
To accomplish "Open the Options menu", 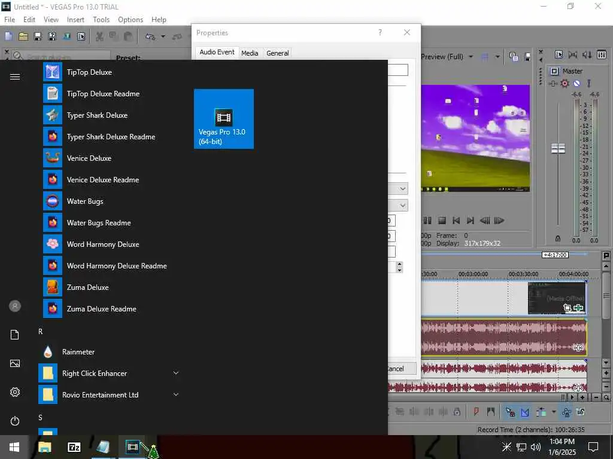I will pyautogui.click(x=131, y=20).
